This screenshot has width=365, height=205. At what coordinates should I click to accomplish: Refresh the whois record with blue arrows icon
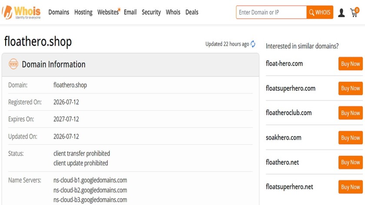(x=253, y=44)
